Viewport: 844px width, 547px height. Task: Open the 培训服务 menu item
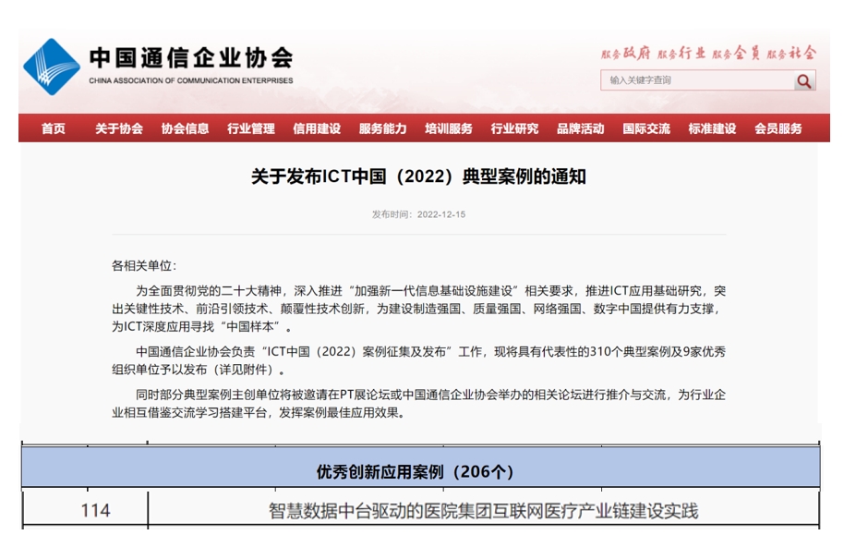point(449,128)
